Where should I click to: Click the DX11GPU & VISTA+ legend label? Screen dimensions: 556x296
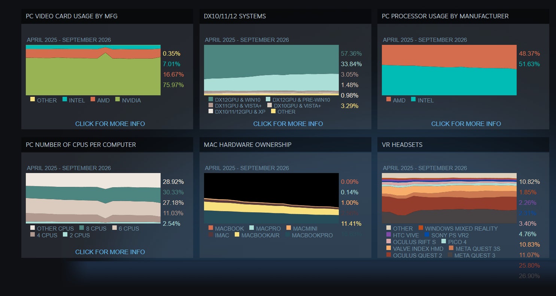tap(238, 106)
